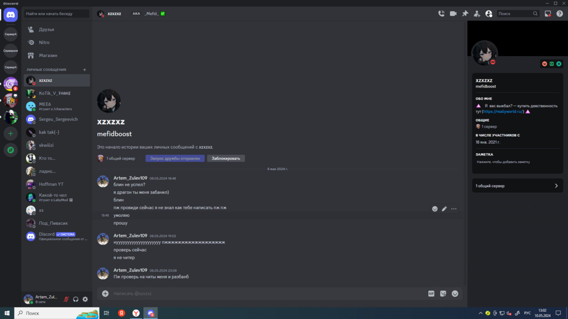The image size is (568, 319).
Task: Click the Заблокировать block button
Action: [x=225, y=158]
